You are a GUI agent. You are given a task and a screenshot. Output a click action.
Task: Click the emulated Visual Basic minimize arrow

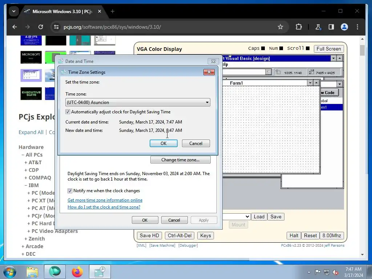[333, 58]
